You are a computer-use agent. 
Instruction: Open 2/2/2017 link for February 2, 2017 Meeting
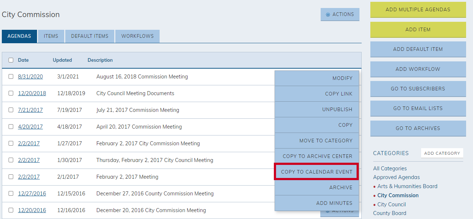pyautogui.click(x=29, y=177)
